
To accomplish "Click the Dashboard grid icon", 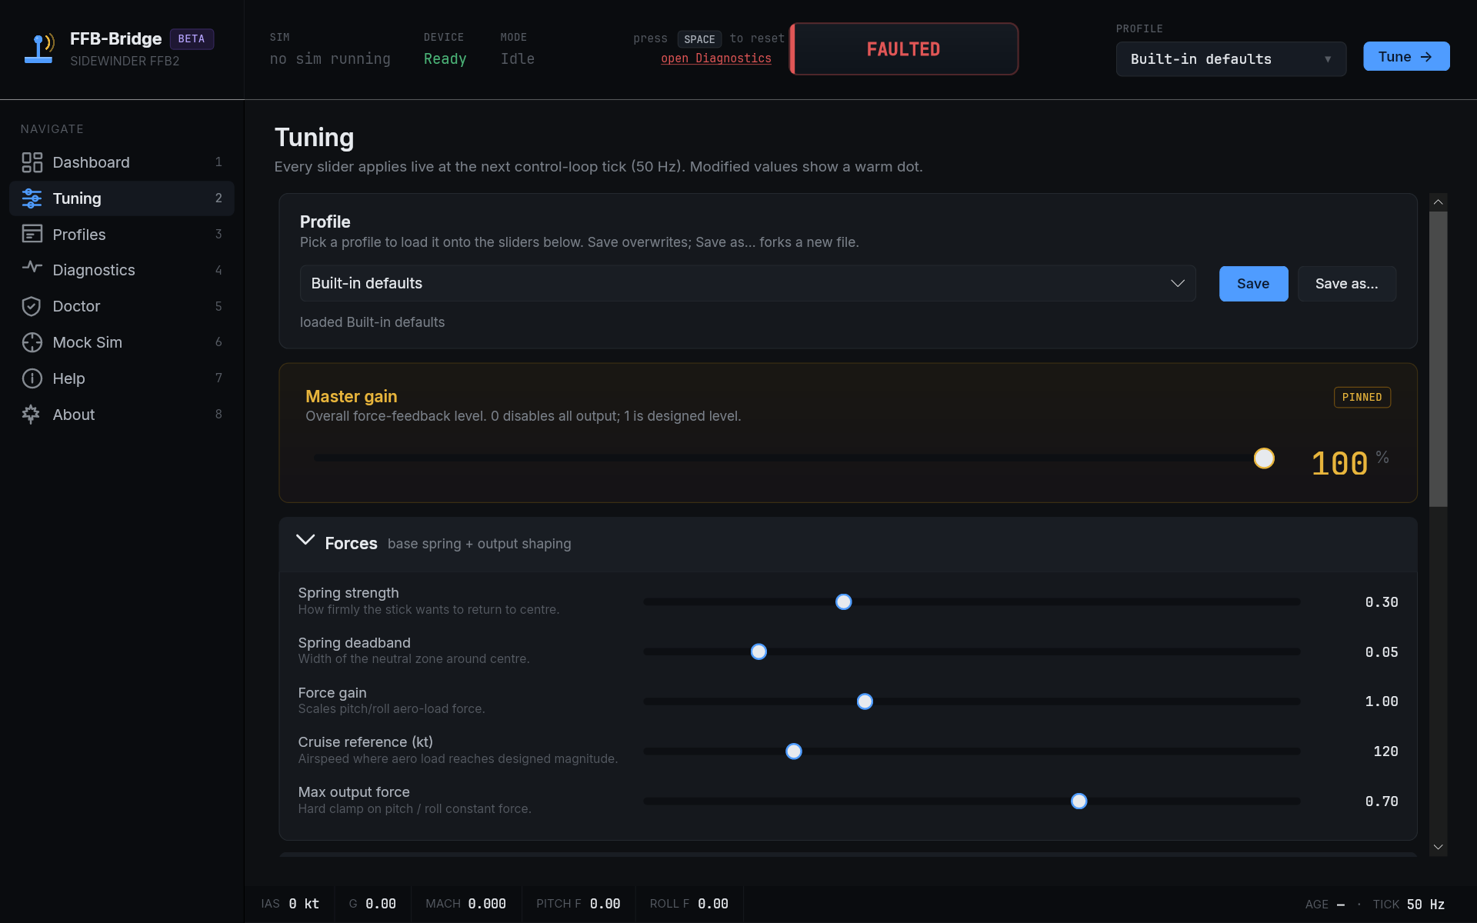I will (x=32, y=162).
